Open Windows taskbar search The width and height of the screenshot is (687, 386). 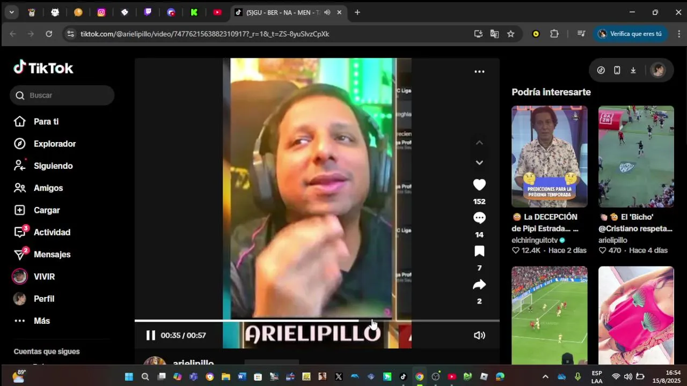tap(145, 377)
